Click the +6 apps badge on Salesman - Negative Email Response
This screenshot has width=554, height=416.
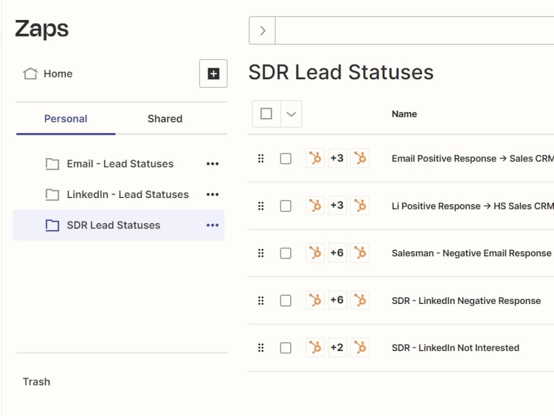337,253
